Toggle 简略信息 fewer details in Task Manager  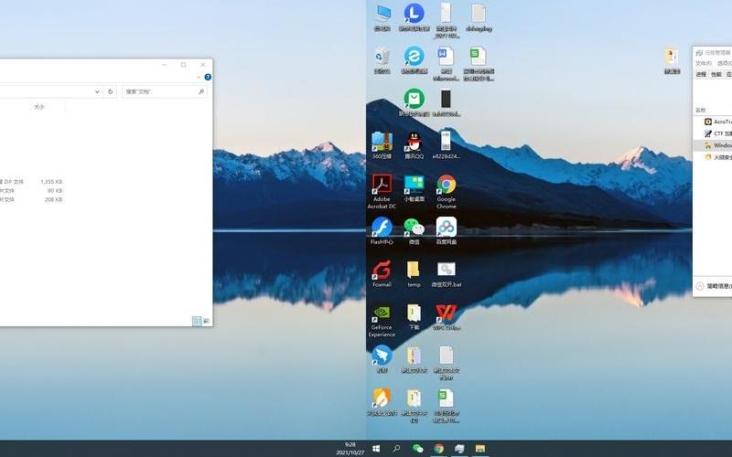click(x=714, y=286)
